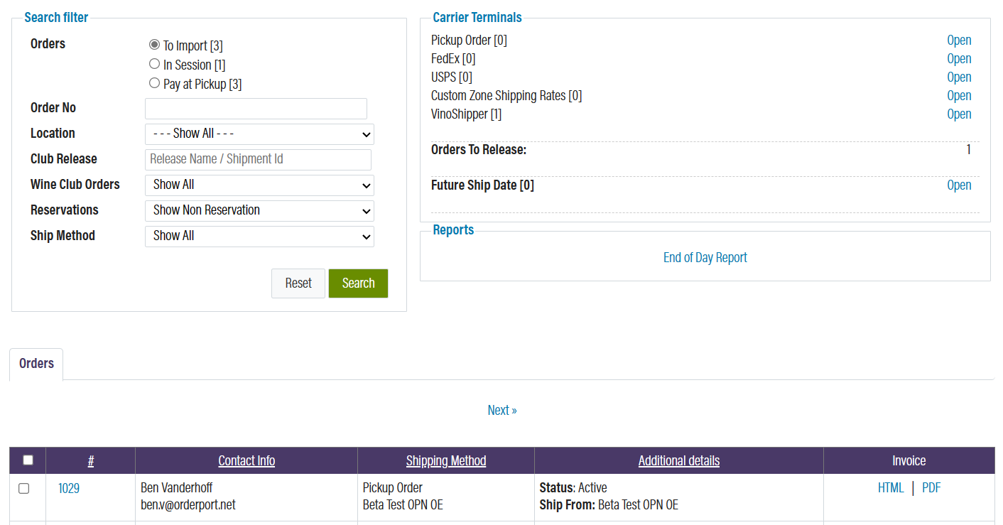This screenshot has height=525, width=1003.
Task: Open the FedEx carrier terminal
Action: [x=959, y=58]
